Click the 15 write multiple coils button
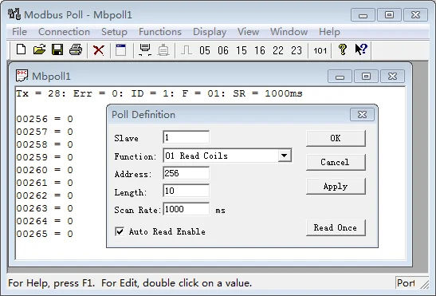 click(242, 50)
